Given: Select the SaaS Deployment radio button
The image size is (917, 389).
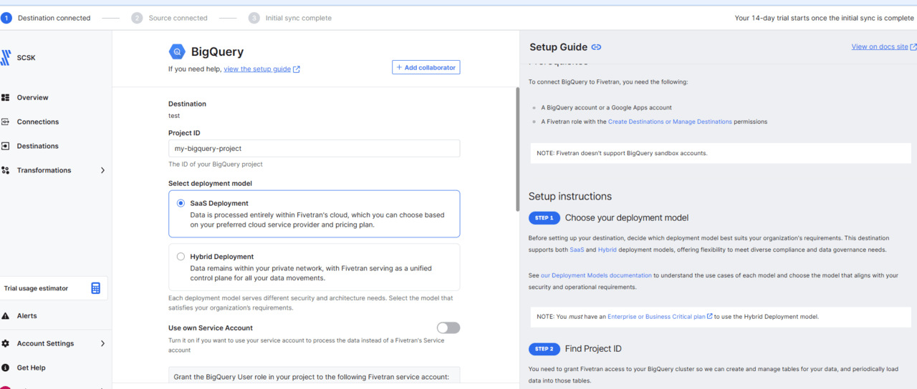Looking at the screenshot, I should 181,203.
